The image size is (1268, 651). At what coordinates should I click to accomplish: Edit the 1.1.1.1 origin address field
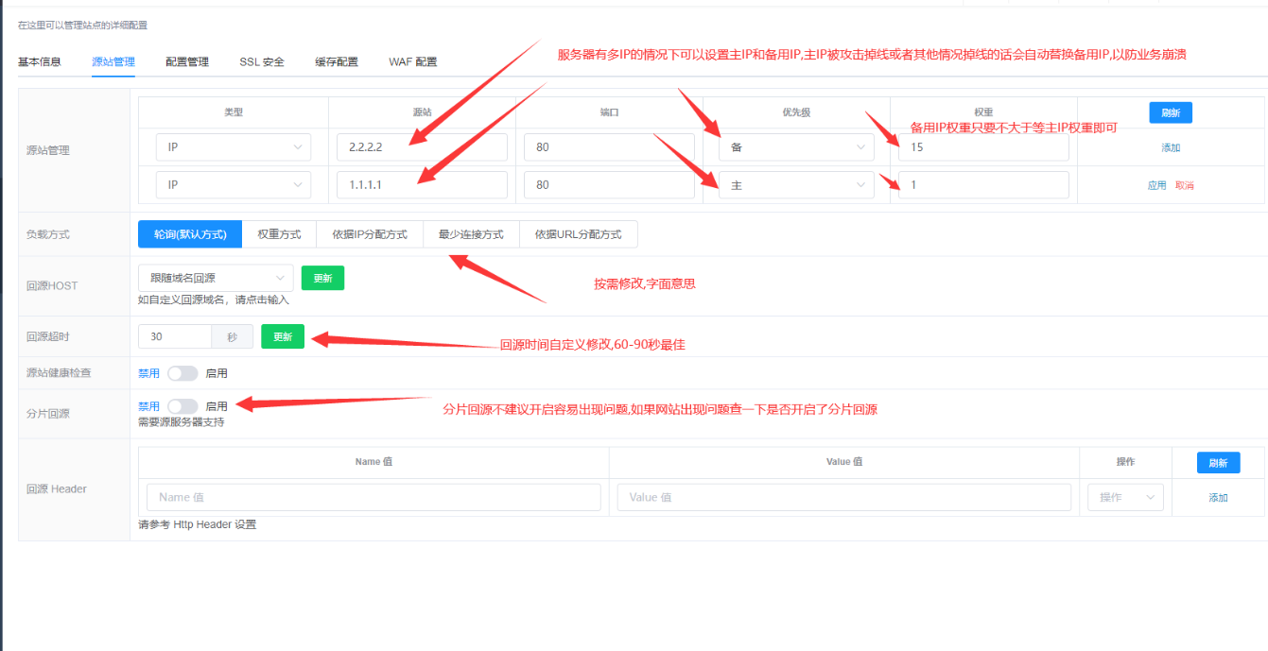coord(422,185)
